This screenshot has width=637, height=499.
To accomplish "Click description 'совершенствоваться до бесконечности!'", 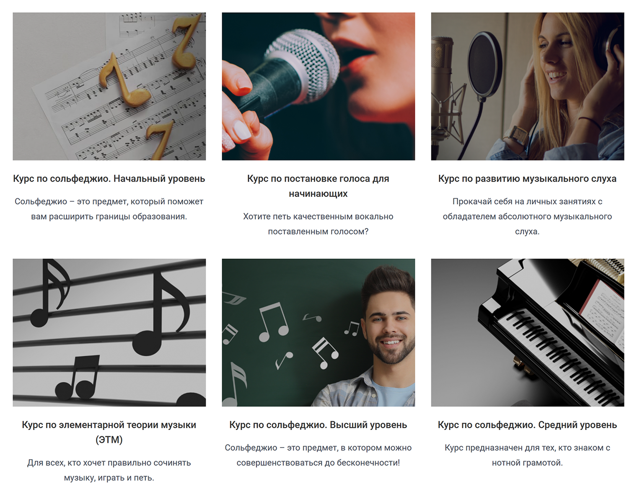I will 318,463.
